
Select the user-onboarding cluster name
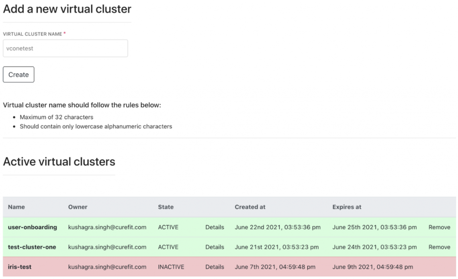(33, 227)
